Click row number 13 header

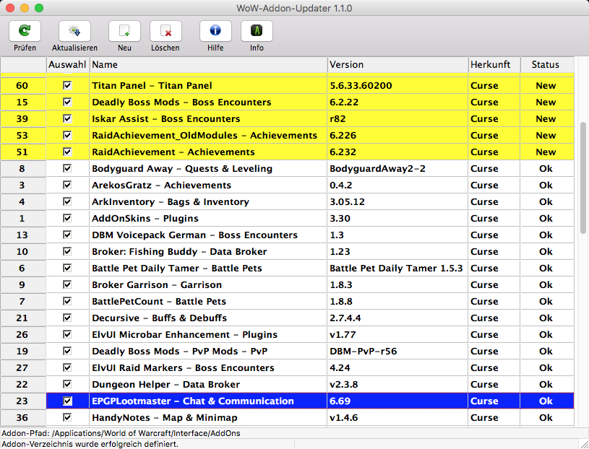[22, 235]
